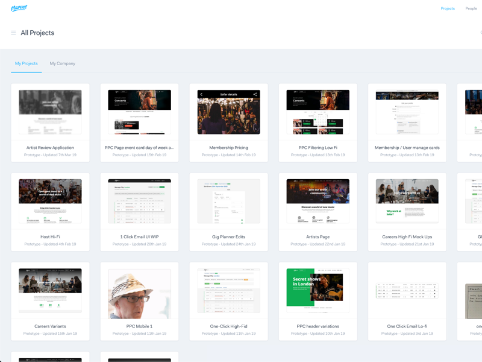This screenshot has height=362, width=482.
Task: Open the One Click Email Lo-fi thumbnail
Action: tap(407, 291)
